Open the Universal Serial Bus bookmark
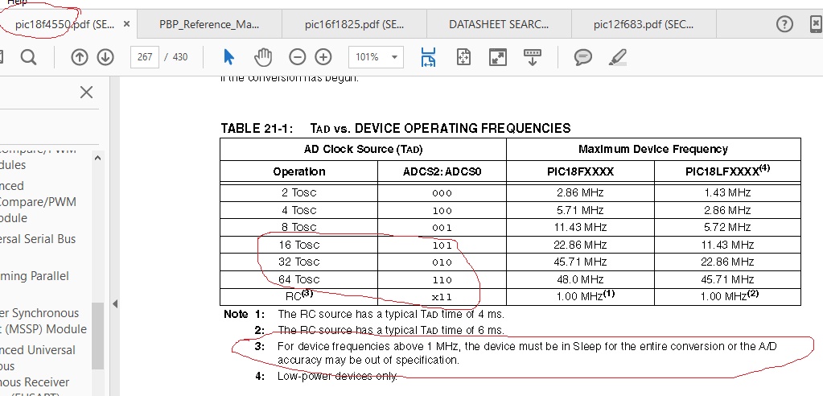823x396 pixels. [x=38, y=239]
